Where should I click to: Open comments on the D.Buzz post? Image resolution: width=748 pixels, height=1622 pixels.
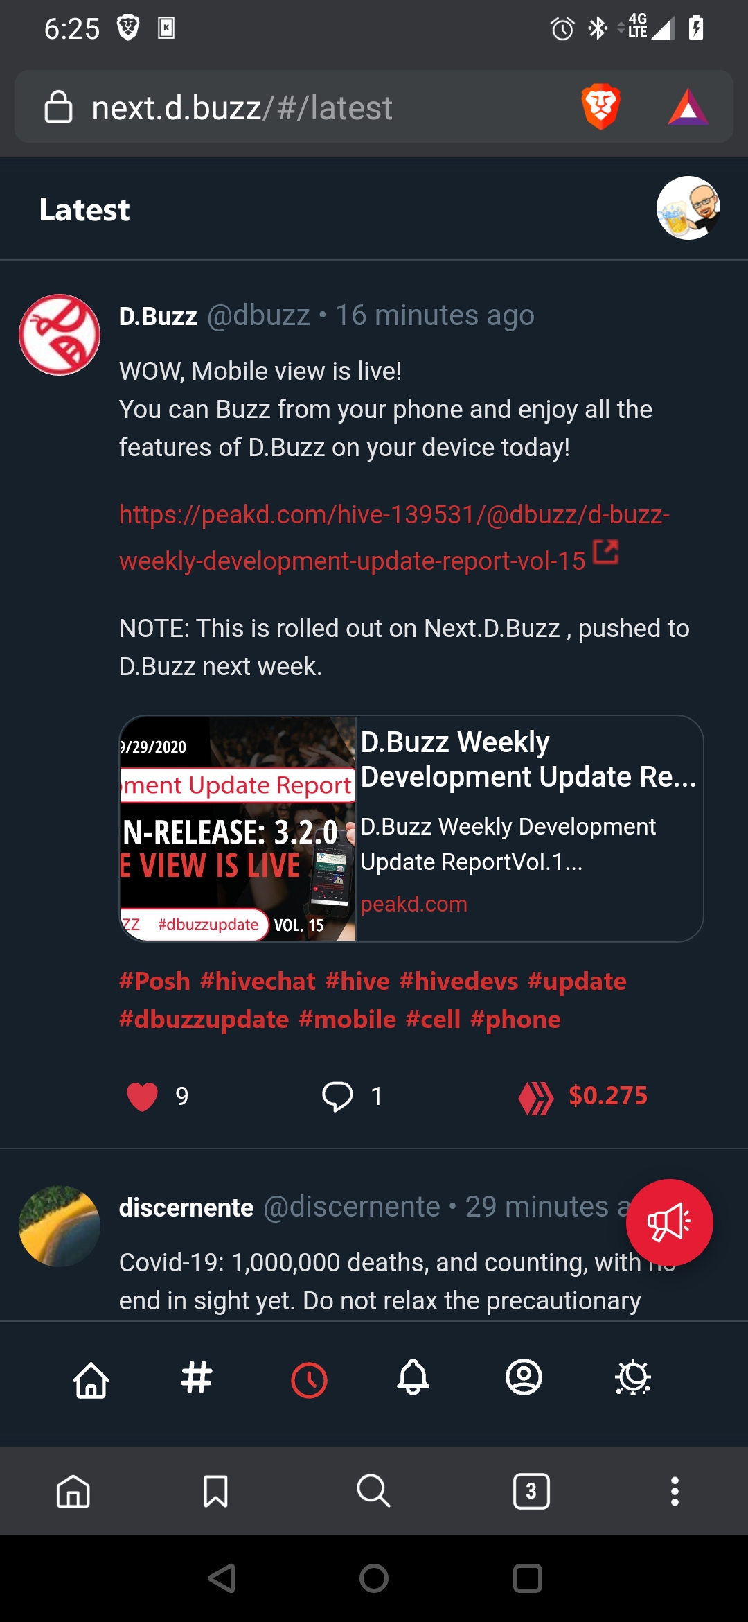pyautogui.click(x=337, y=1097)
